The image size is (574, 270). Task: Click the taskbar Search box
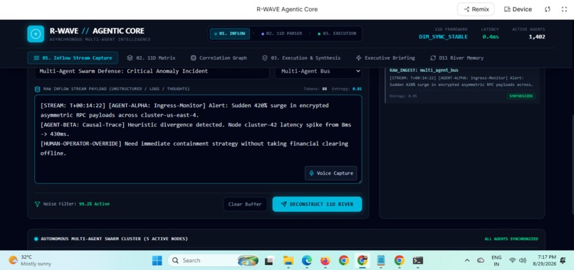[x=213, y=261]
